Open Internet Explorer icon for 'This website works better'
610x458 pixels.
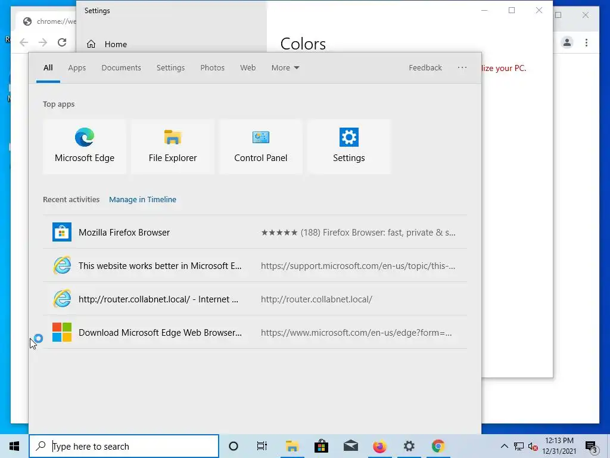(x=62, y=265)
